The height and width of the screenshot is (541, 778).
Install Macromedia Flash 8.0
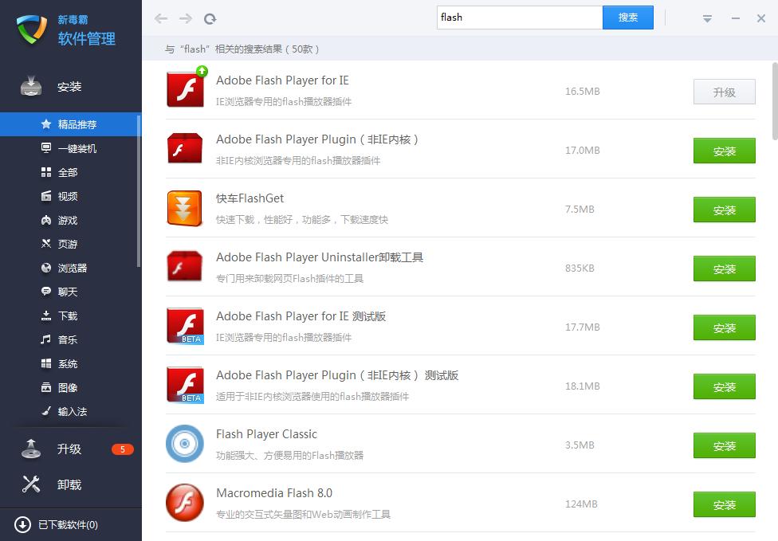(x=724, y=504)
